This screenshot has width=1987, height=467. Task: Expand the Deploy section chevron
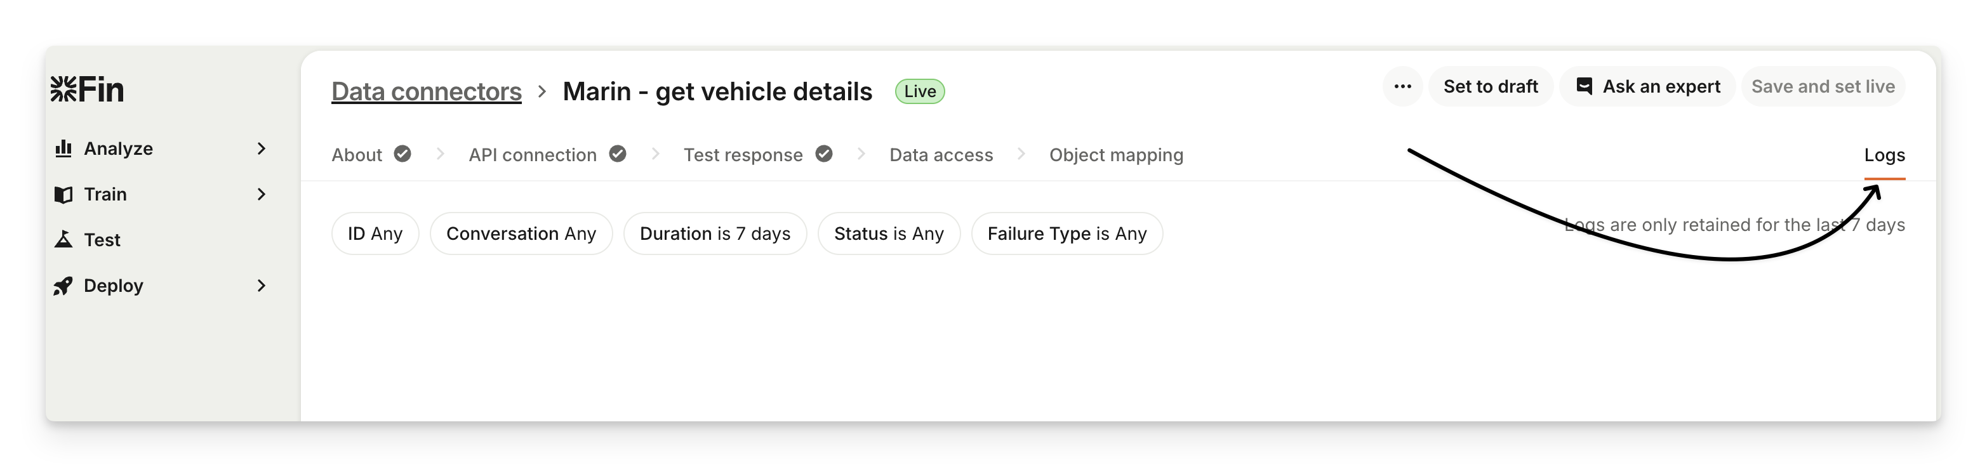pyautogui.click(x=262, y=286)
